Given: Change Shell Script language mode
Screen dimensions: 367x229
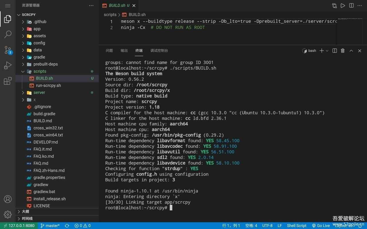Looking at the screenshot, I should click(297, 226).
